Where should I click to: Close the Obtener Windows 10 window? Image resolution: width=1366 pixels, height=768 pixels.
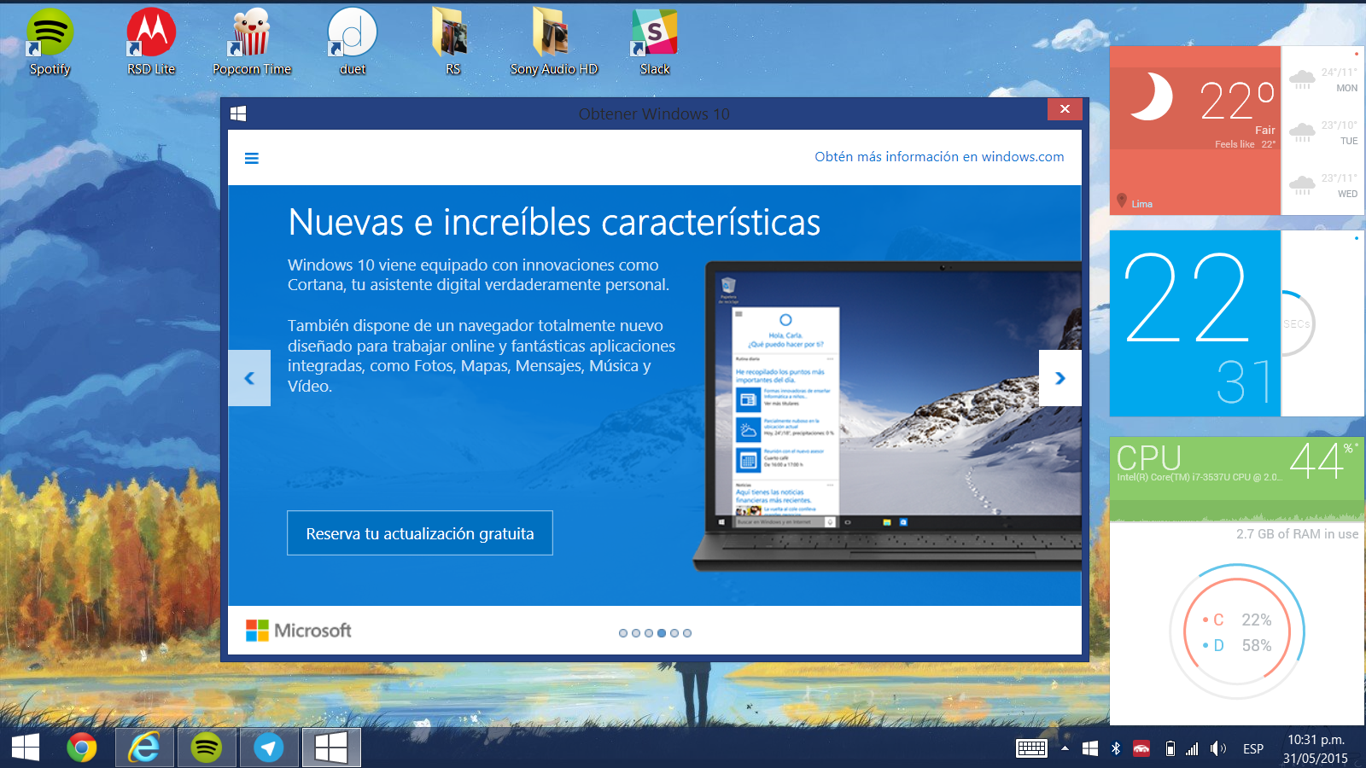click(x=1065, y=109)
